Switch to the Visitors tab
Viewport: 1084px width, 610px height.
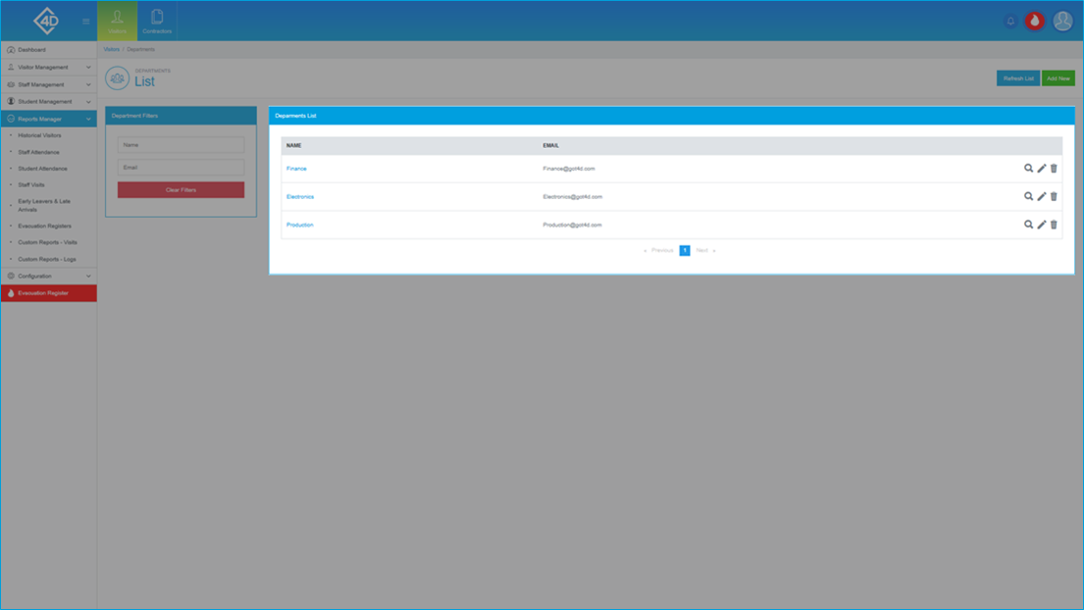(117, 21)
